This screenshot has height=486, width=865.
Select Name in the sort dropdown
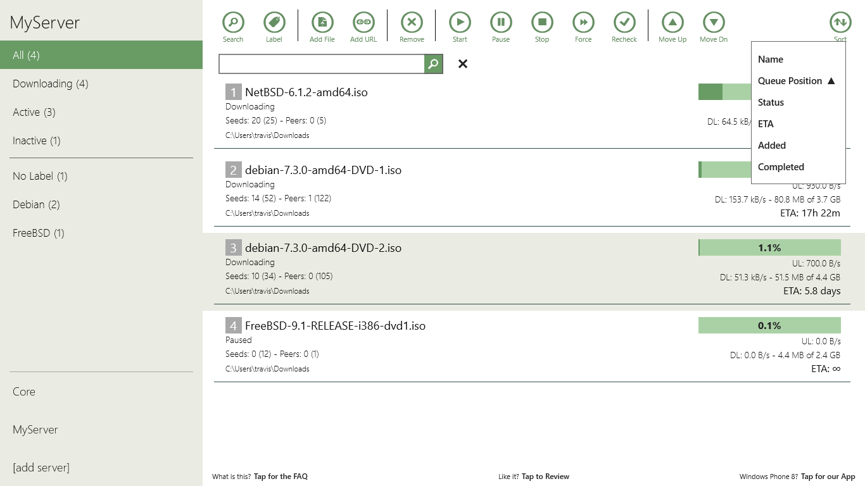click(770, 59)
